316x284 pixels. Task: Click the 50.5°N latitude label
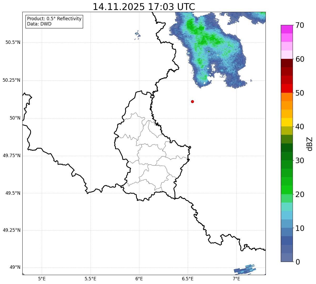[x=13, y=42]
